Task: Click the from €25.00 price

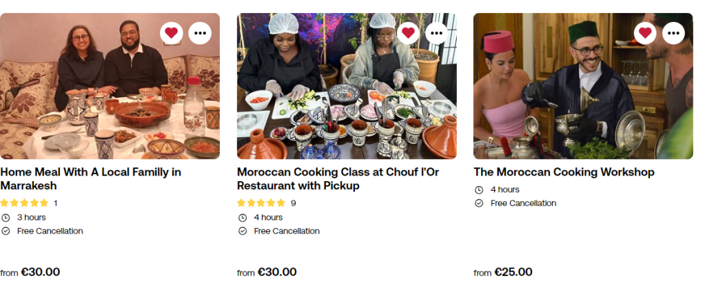Action: (x=502, y=272)
